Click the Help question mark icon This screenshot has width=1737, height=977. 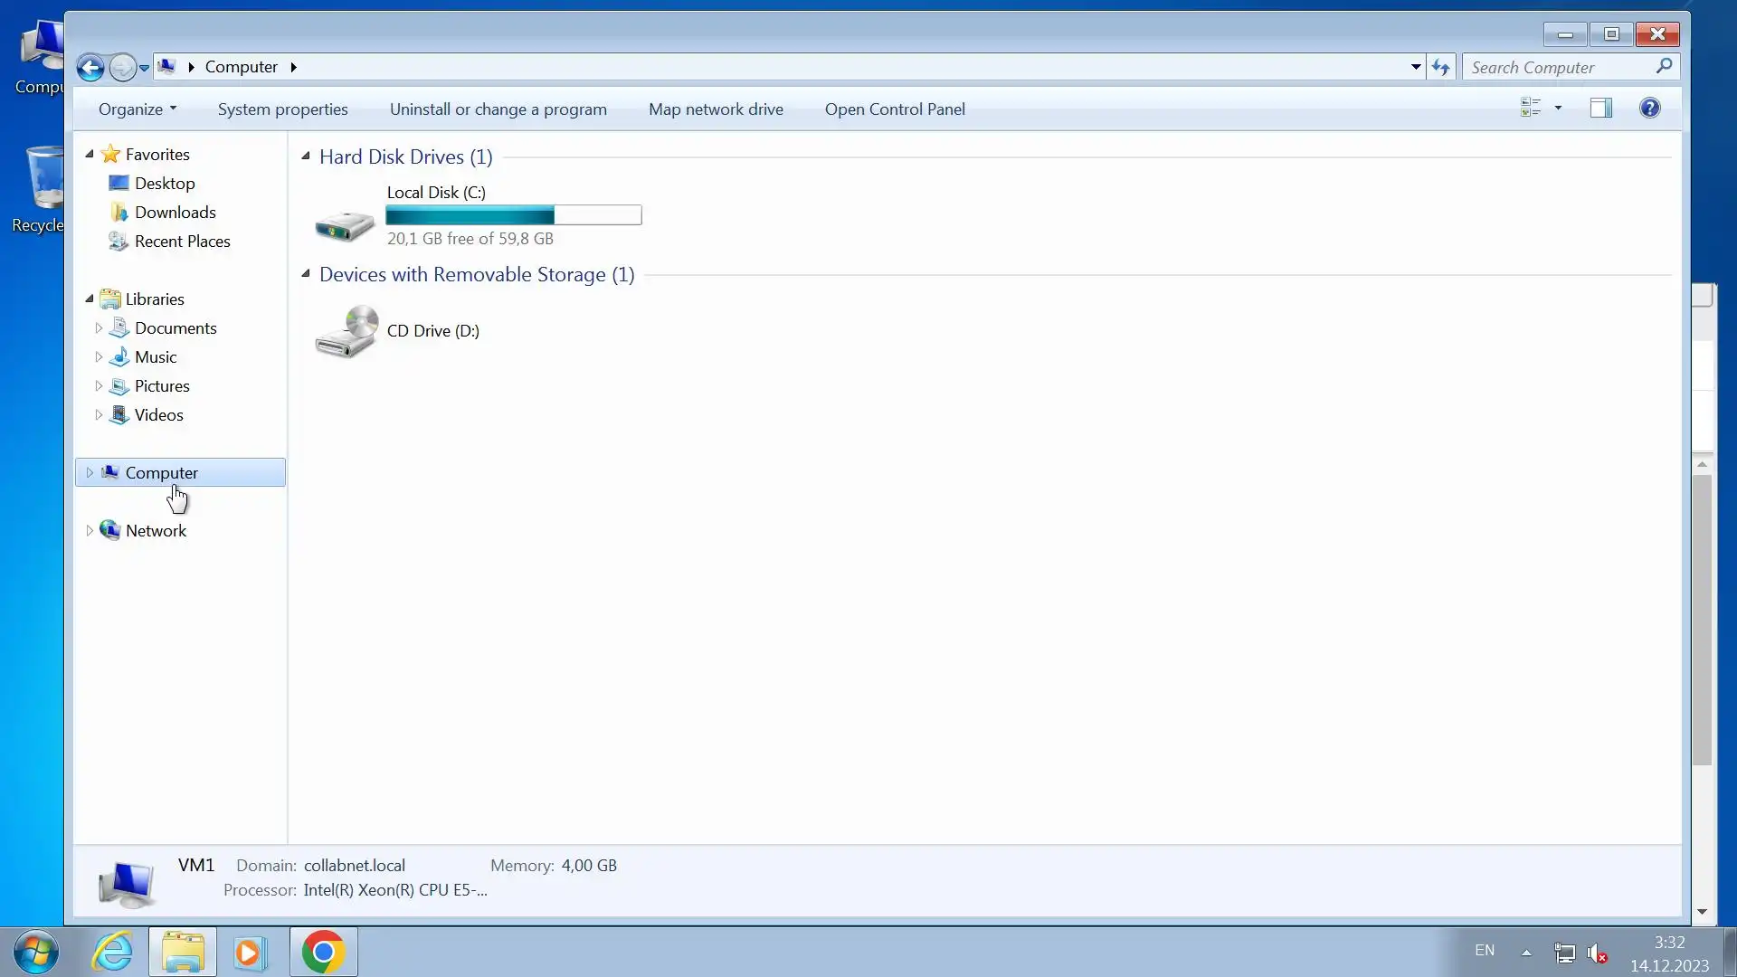(x=1649, y=109)
